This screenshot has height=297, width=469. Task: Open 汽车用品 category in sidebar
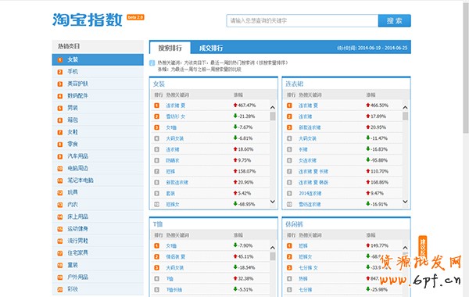tap(98, 156)
